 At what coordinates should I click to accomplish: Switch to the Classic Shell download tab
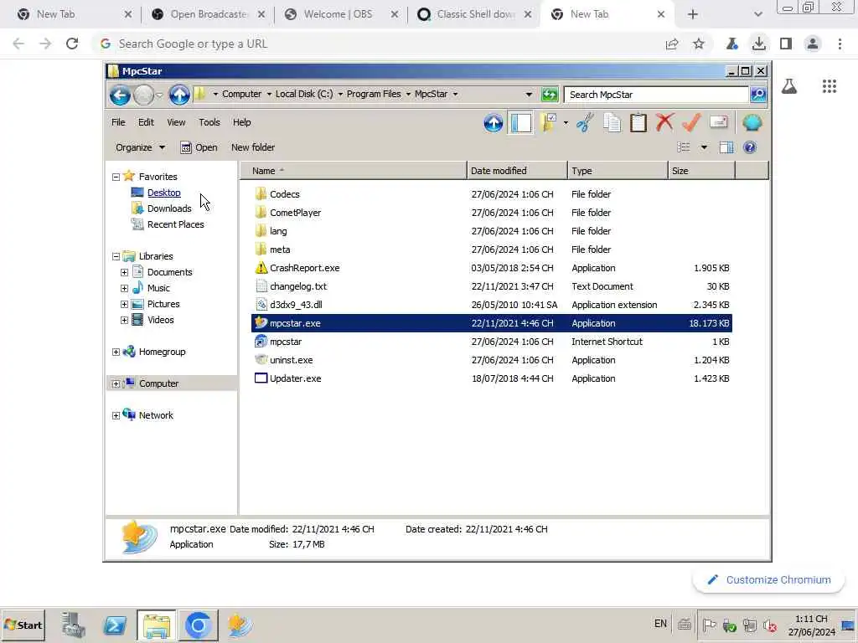pos(474,14)
